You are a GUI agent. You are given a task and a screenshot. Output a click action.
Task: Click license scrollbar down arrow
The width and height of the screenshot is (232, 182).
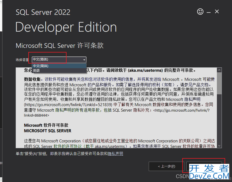219,146
